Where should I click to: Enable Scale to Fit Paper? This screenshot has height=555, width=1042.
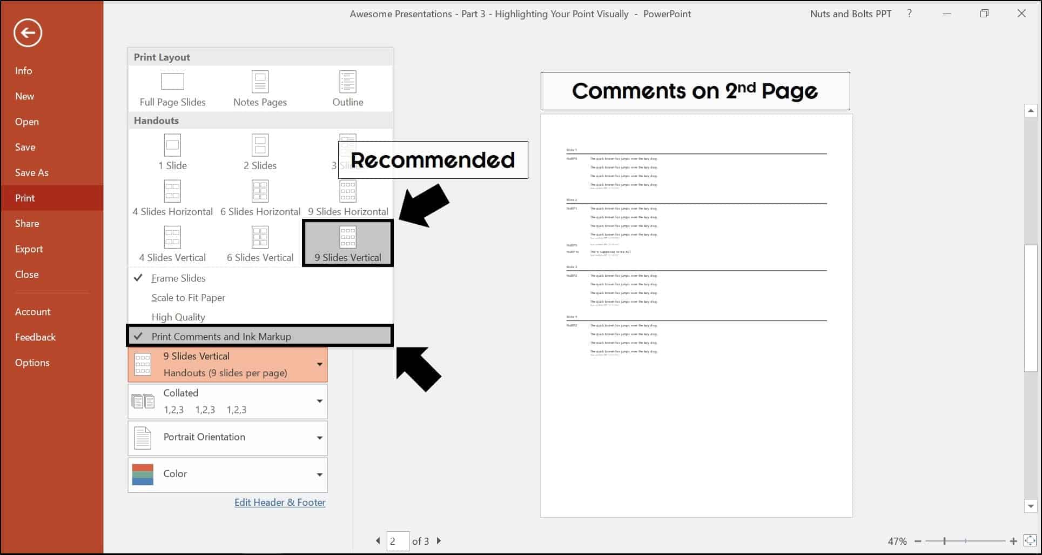tap(188, 297)
